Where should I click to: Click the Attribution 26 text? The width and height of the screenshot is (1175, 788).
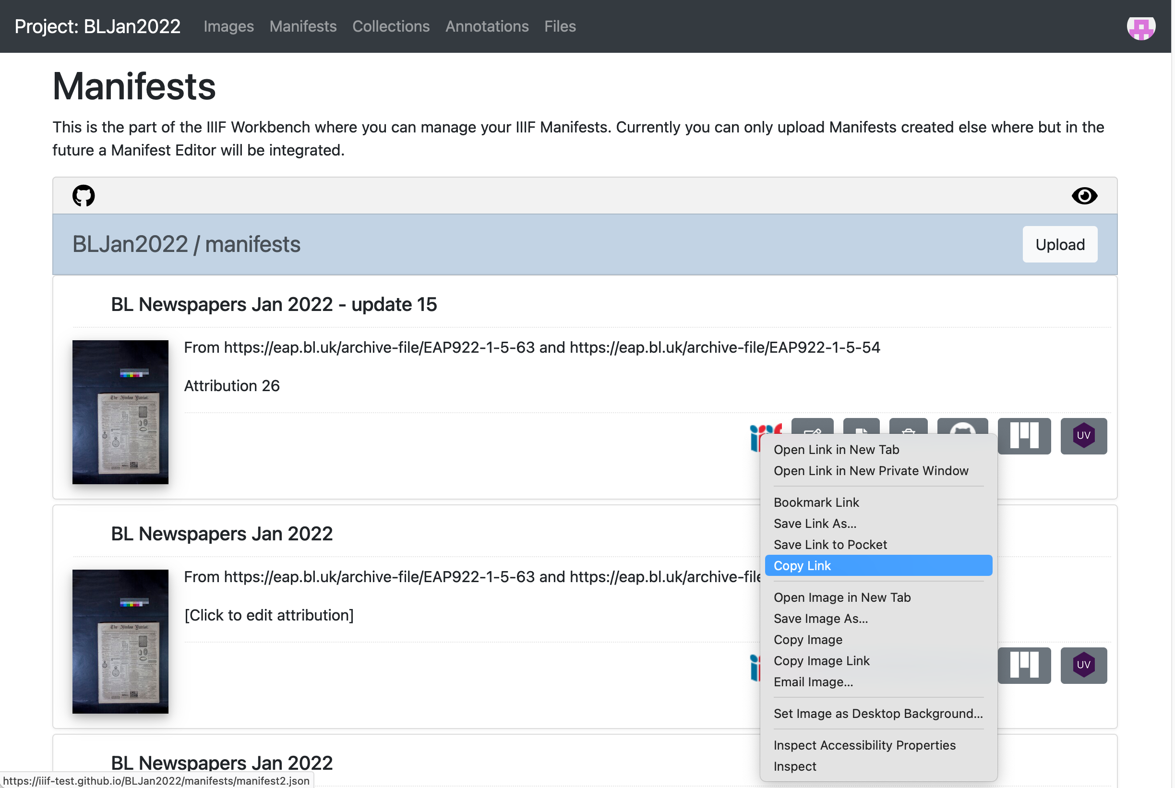pyautogui.click(x=232, y=386)
